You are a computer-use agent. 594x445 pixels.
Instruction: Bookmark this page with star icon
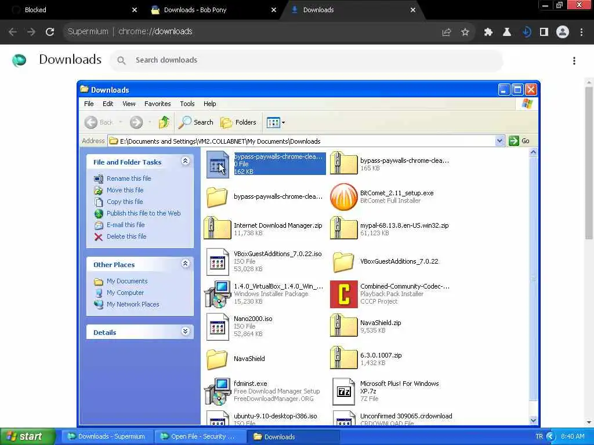[465, 32]
